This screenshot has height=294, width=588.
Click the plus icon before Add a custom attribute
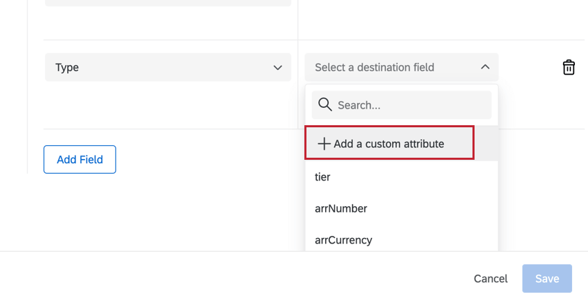[324, 144]
